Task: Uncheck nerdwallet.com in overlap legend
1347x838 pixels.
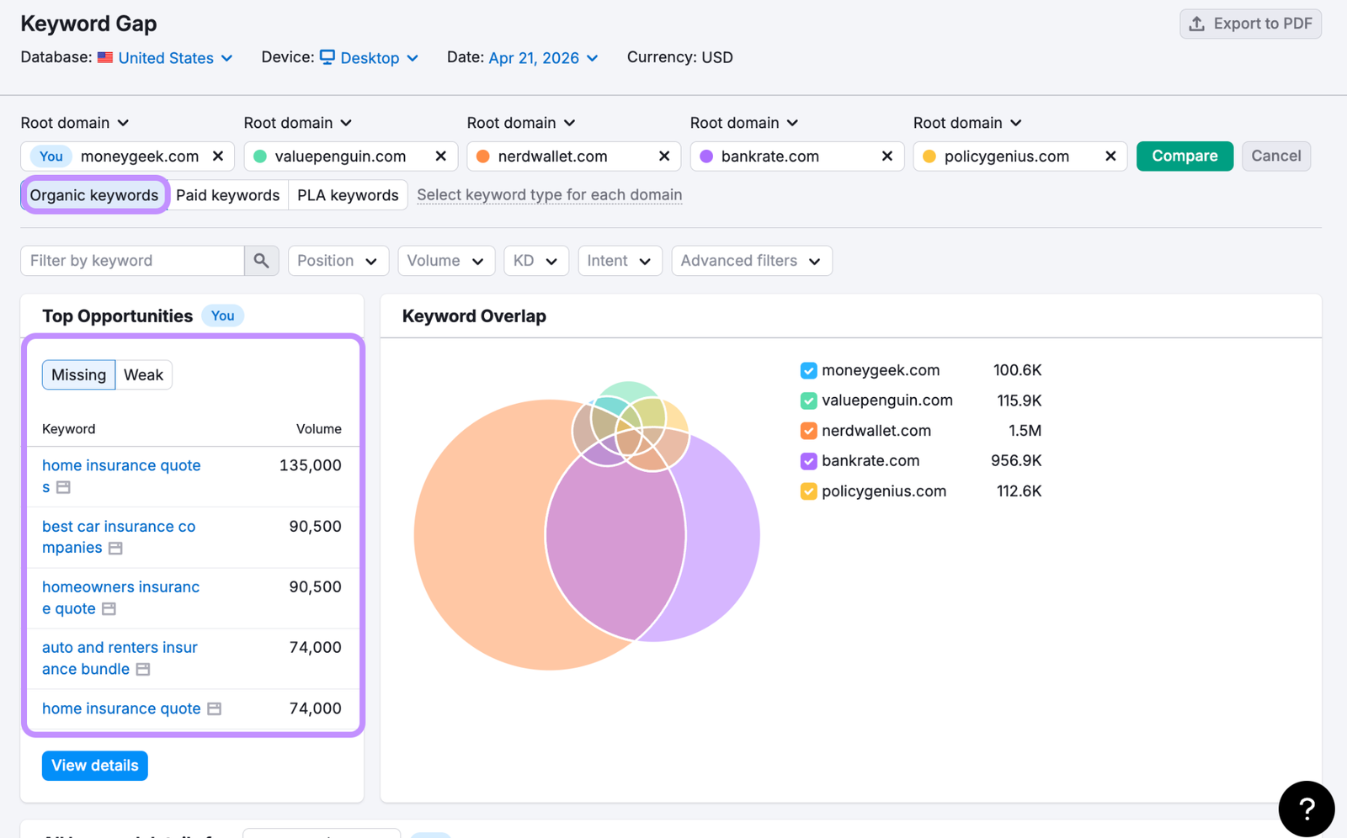Action: tap(808, 431)
